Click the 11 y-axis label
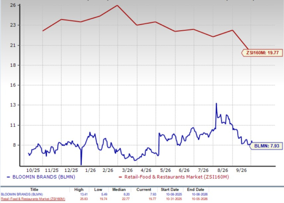This screenshot has width=284, height=203. (x=13, y=125)
